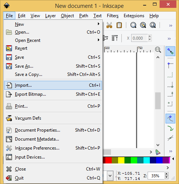Choose Save a Copy… entry
The image size is (179, 184).
pos(53,74)
